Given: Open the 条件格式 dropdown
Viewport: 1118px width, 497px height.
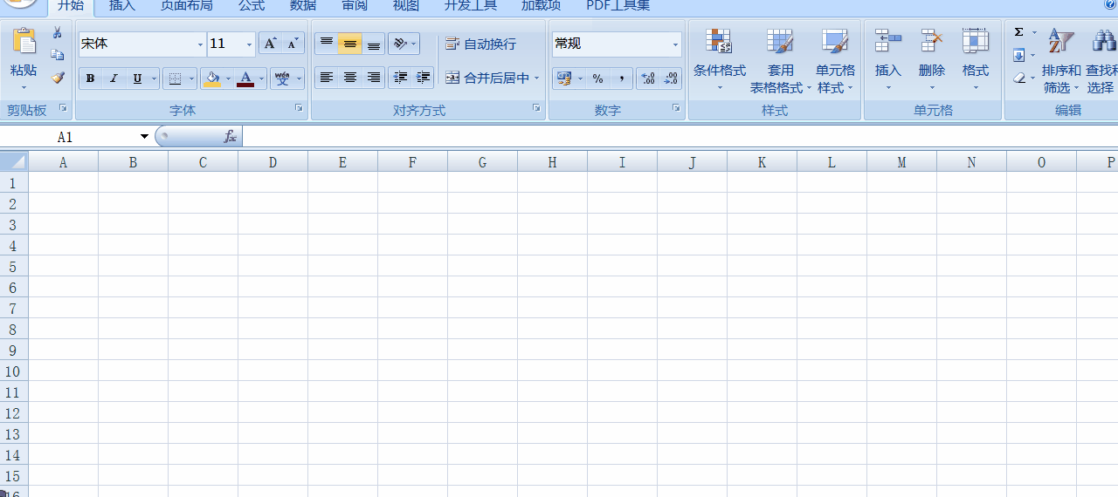Looking at the screenshot, I should 720,62.
